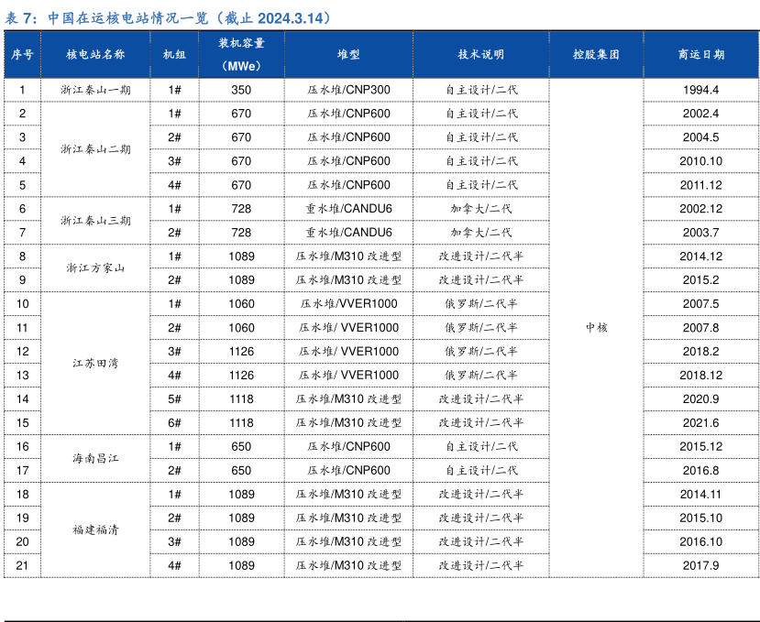Image resolution: width=760 pixels, height=622 pixels.
Task: Select the 控股集团 column header
Action: pos(596,55)
